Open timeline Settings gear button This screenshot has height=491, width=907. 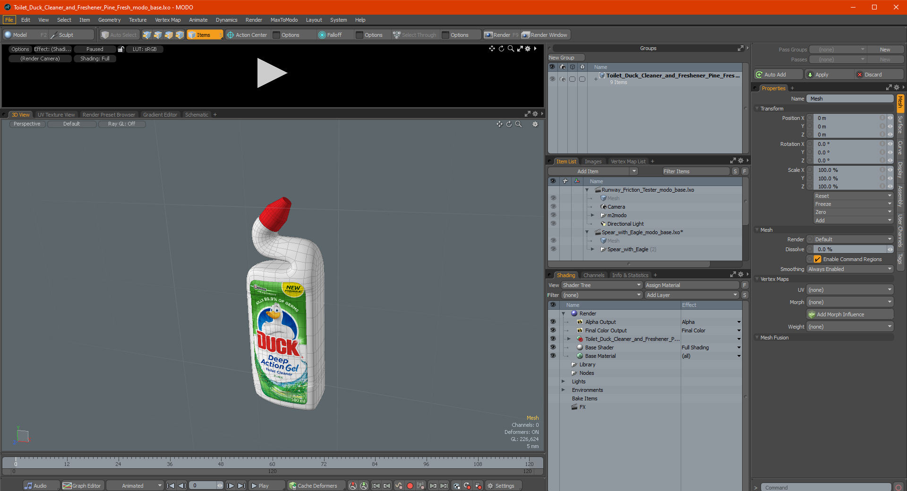pos(504,486)
